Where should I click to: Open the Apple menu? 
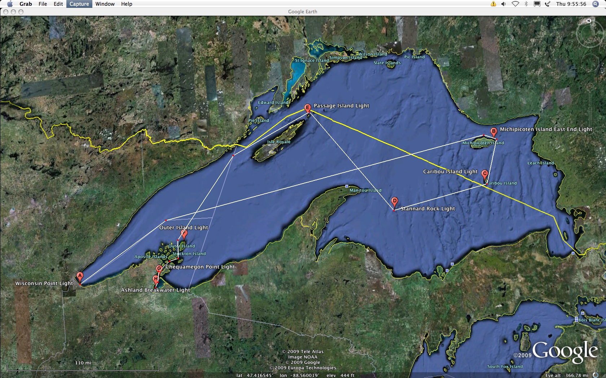point(10,4)
